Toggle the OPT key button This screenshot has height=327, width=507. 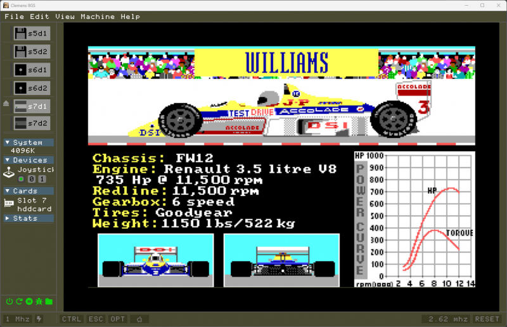[x=117, y=319]
